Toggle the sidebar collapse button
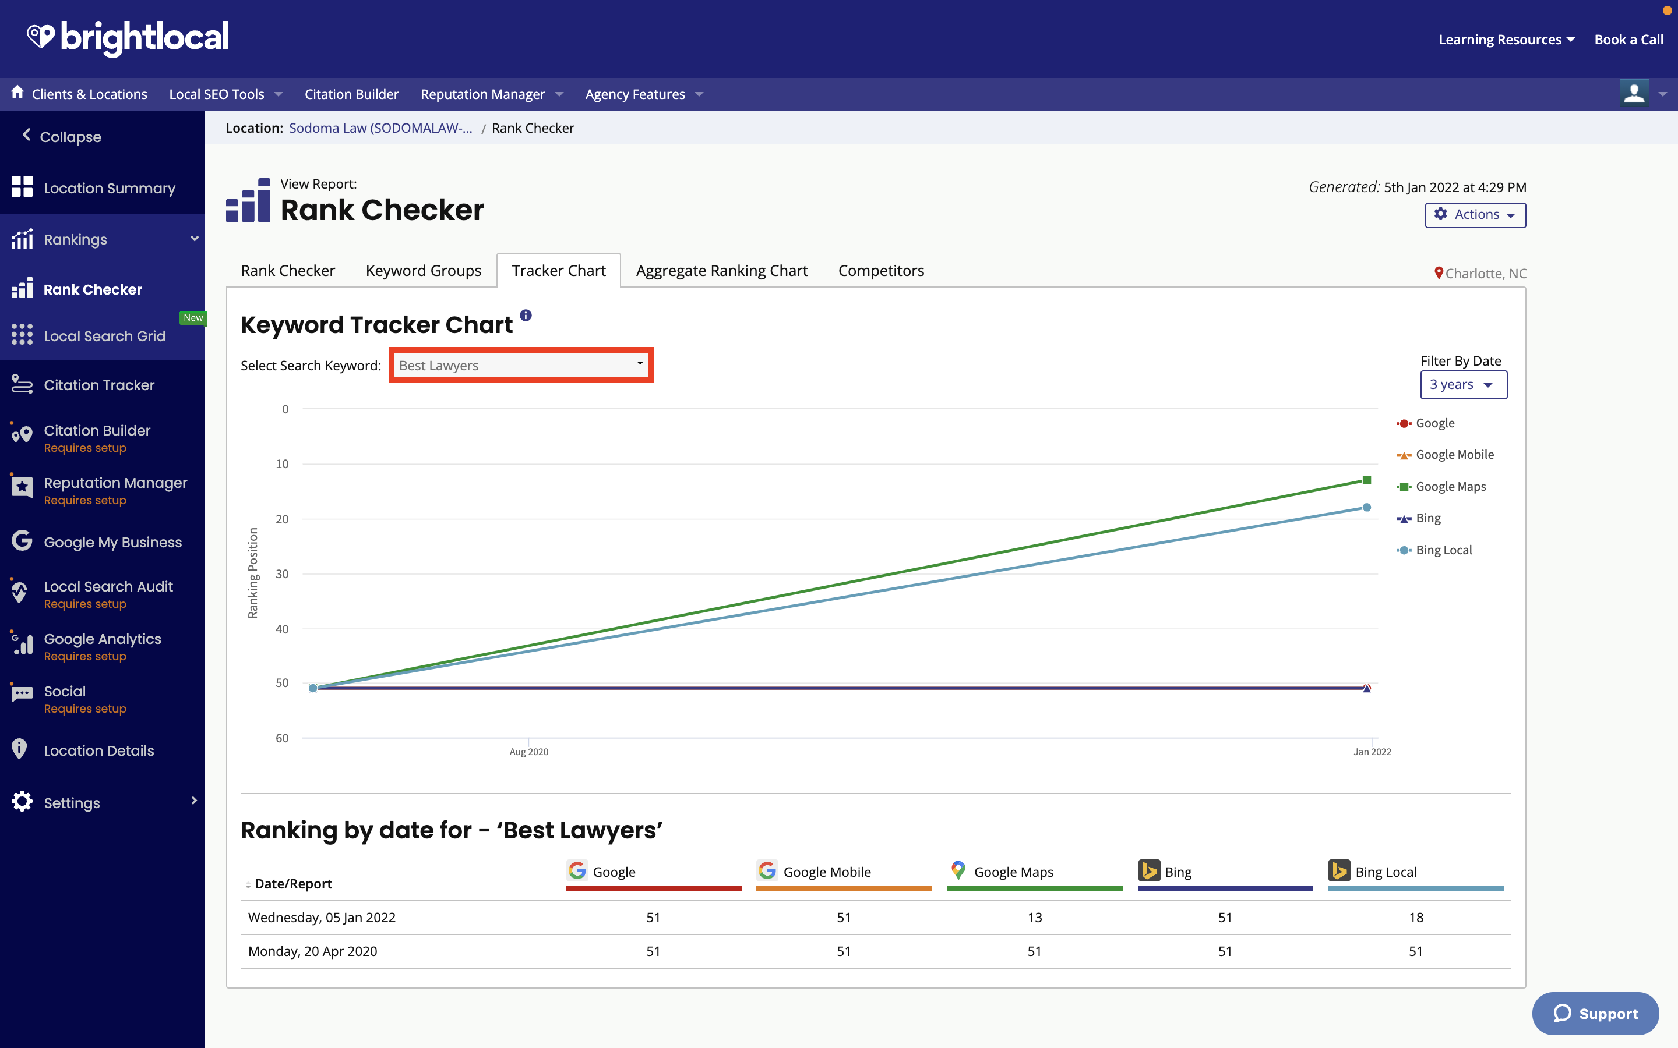The width and height of the screenshot is (1678, 1048). [62, 135]
